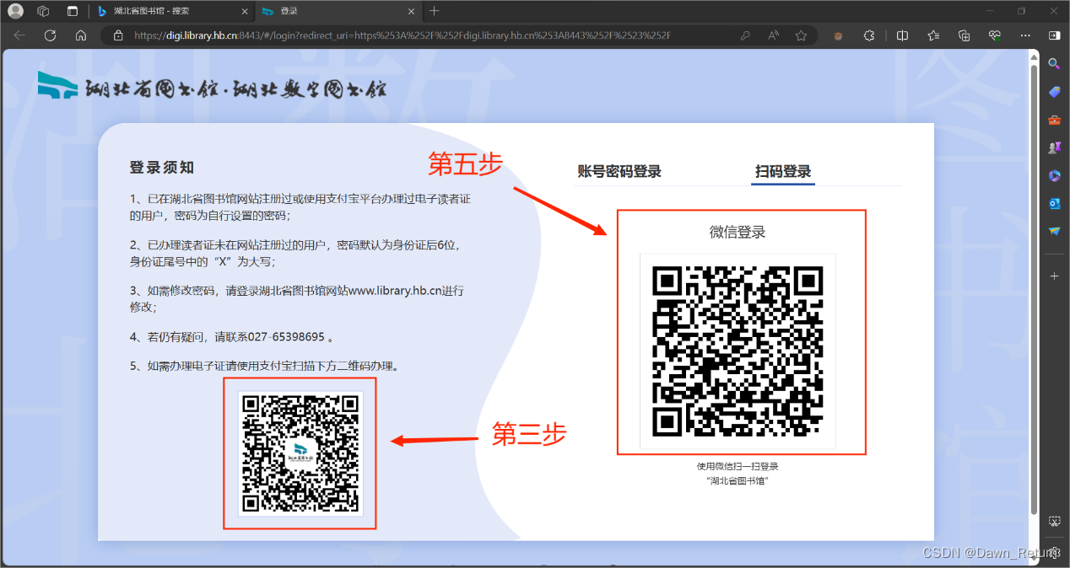Click the WeChat login QR code
The width and height of the screenshot is (1070, 568).
(x=738, y=351)
